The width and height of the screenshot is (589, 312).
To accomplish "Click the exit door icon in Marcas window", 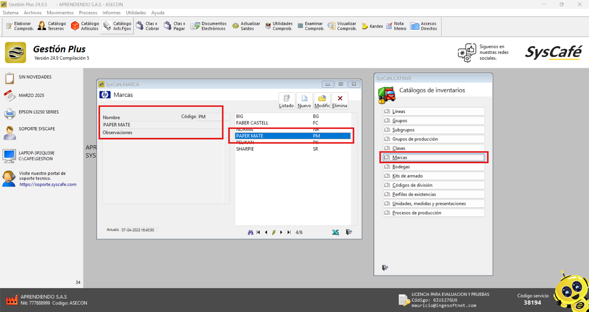I will tap(349, 232).
